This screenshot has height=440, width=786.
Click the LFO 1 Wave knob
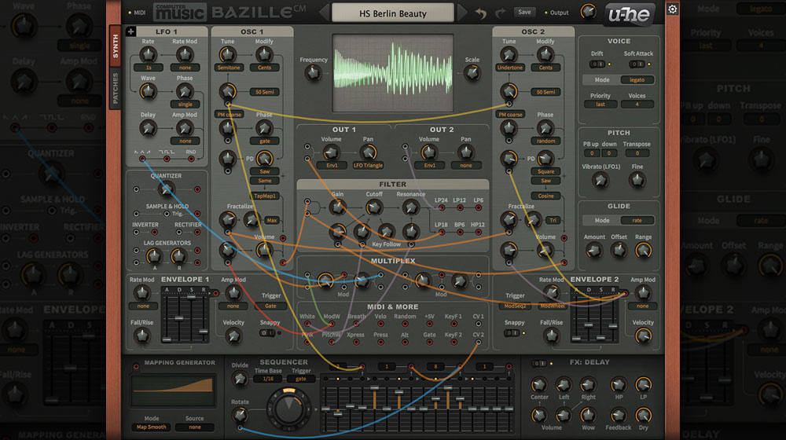(x=148, y=91)
